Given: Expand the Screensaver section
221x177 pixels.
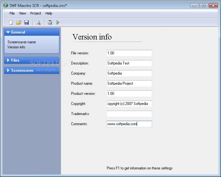Looking at the screenshot, I should pyautogui.click(x=32, y=70).
